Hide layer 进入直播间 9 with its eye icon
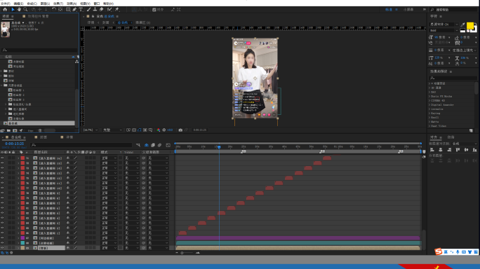The height and width of the screenshot is (269, 480). [x=2, y=193]
